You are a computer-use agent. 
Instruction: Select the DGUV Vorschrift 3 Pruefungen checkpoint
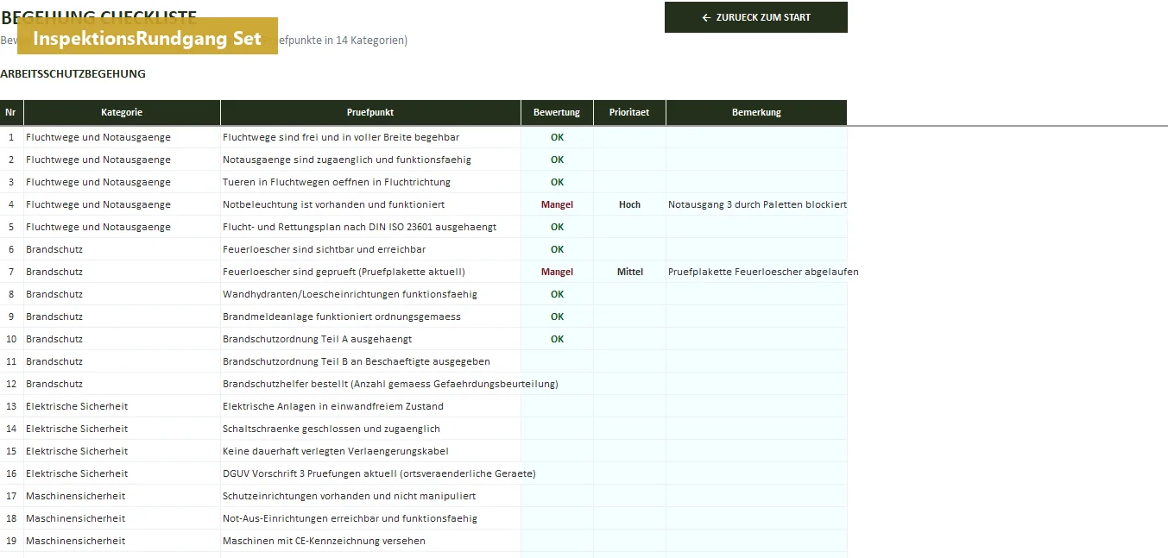tap(379, 473)
